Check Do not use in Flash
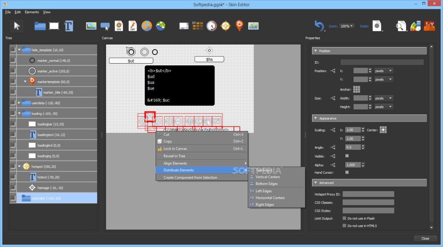443x247 pixels. 344,219
